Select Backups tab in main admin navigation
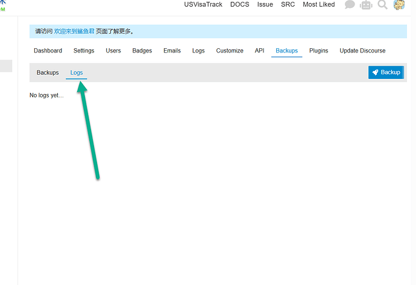This screenshot has height=285, width=416. pyautogui.click(x=287, y=51)
